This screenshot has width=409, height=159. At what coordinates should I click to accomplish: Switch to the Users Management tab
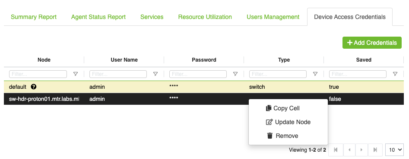pyautogui.click(x=273, y=17)
